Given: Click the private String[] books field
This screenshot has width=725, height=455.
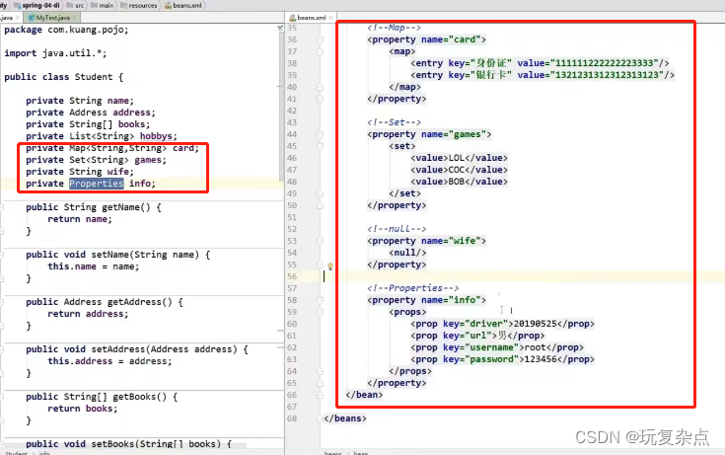Looking at the screenshot, I should 88,124.
